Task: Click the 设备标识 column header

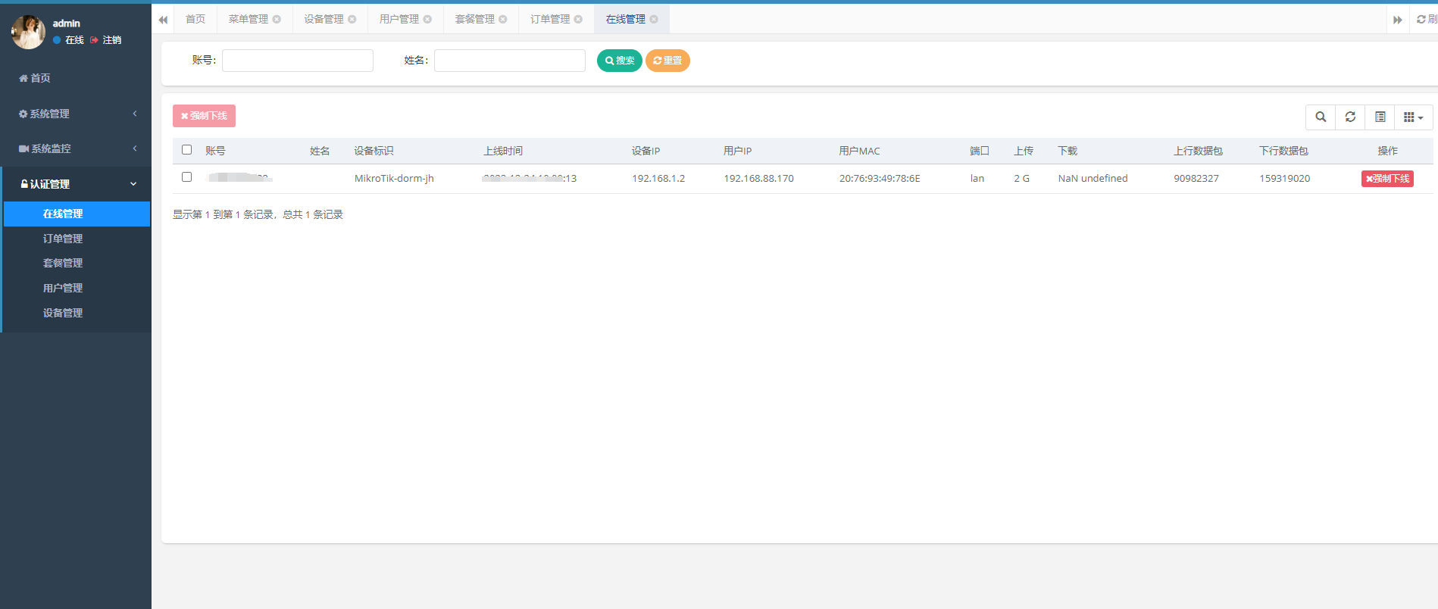Action: pyautogui.click(x=374, y=151)
